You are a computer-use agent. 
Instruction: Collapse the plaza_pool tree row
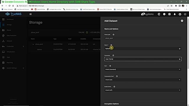[33, 44]
